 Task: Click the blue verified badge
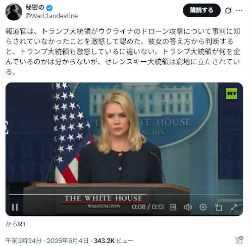point(49,8)
